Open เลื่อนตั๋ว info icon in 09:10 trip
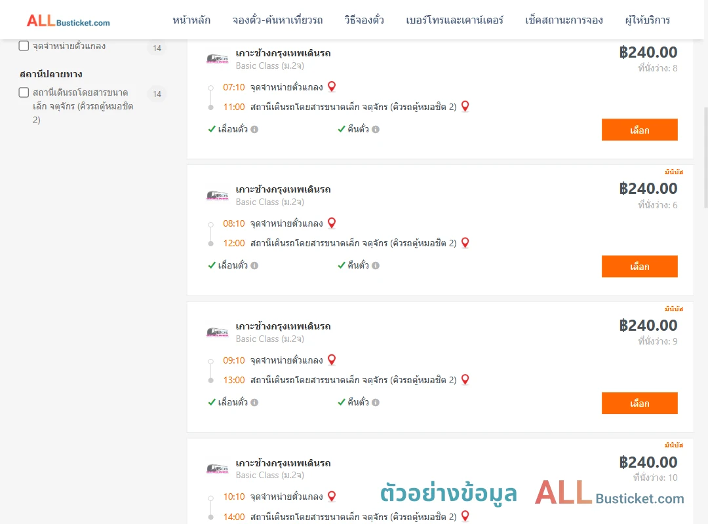 point(254,403)
